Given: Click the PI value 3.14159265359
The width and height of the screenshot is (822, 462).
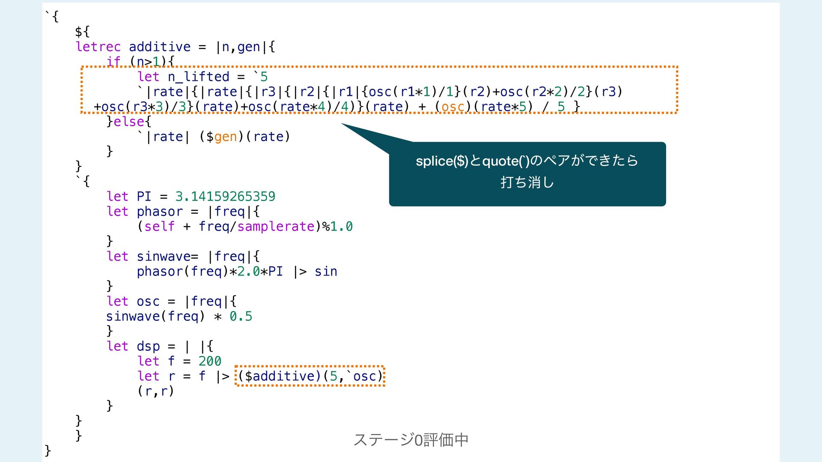Looking at the screenshot, I should pos(225,196).
